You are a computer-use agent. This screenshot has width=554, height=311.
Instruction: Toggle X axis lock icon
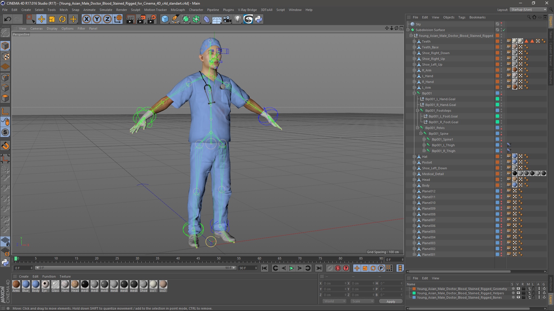click(x=86, y=19)
